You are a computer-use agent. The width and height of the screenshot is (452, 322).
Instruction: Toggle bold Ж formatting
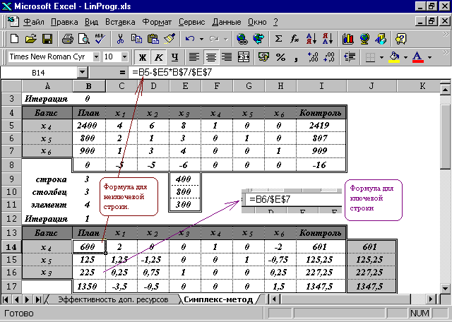point(142,57)
